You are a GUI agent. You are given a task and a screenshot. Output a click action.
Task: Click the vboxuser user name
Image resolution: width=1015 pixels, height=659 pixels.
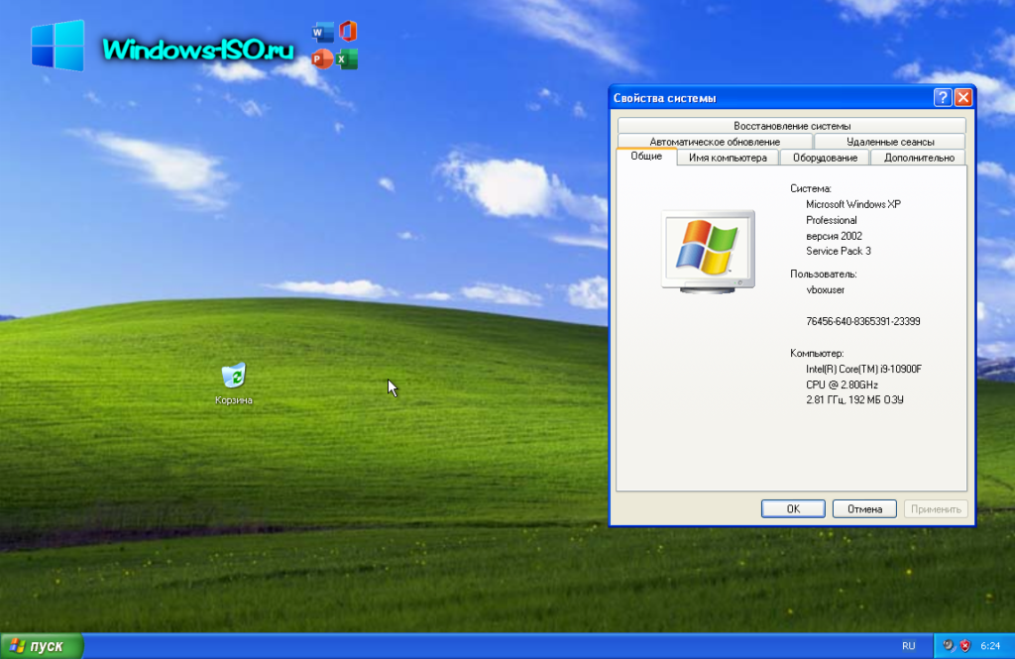tap(825, 289)
